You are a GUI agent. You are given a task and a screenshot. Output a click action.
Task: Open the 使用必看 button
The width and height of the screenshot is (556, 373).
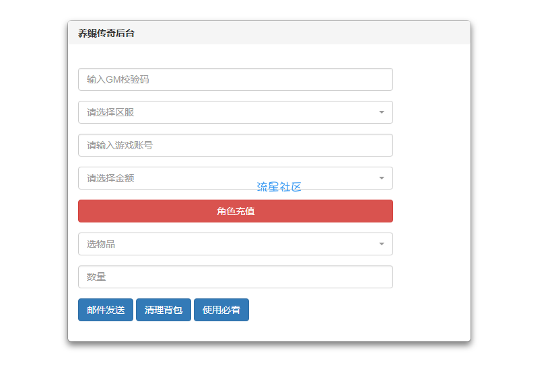point(221,310)
